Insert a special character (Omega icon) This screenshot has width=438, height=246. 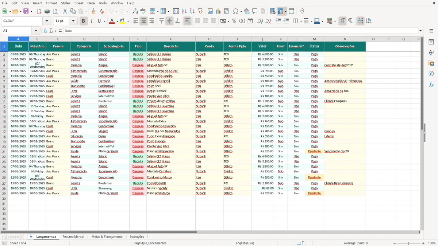[235, 11]
